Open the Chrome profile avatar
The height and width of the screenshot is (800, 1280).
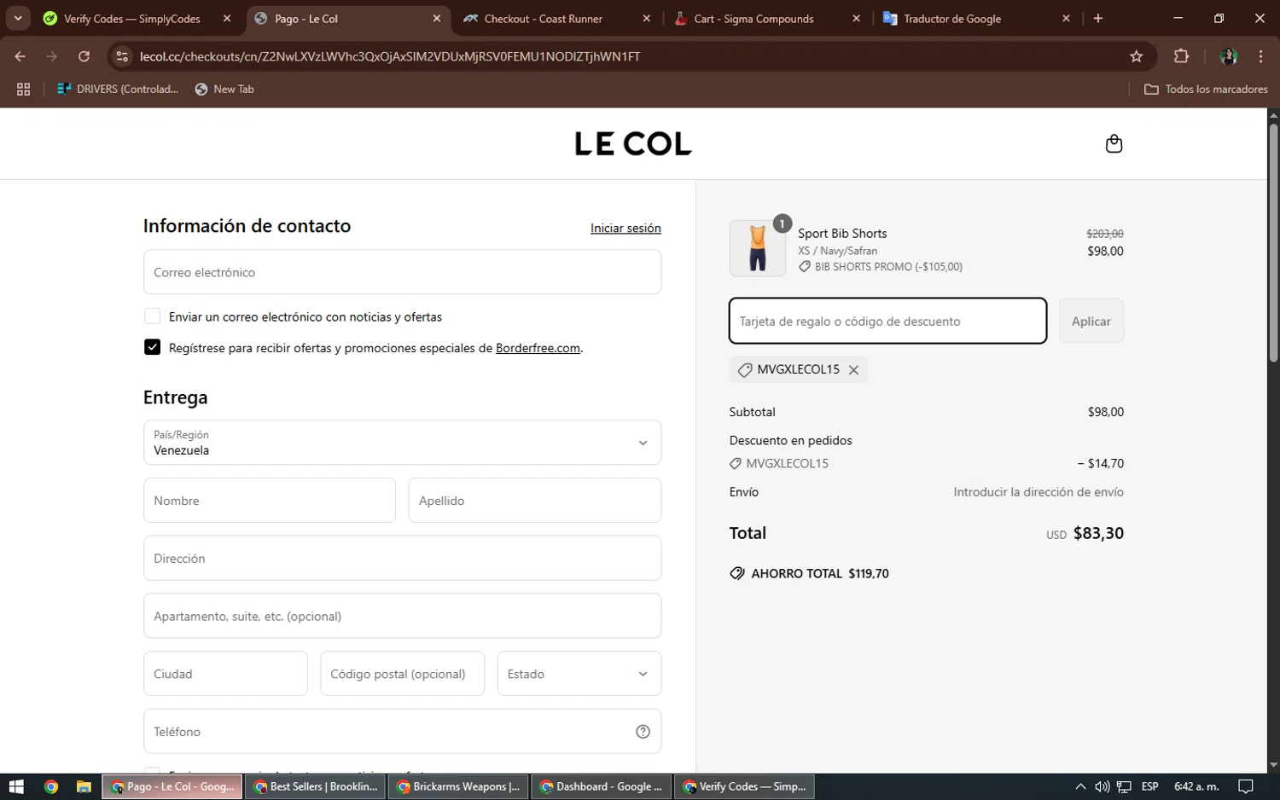(1229, 56)
